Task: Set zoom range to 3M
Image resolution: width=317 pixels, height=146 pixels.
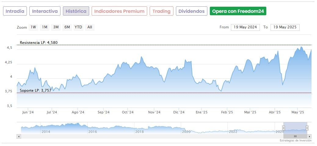Action: pos(56,27)
